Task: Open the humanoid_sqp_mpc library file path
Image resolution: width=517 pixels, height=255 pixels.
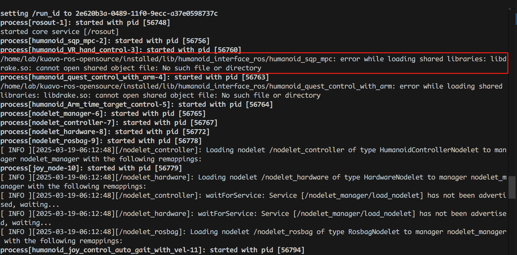Action: click(168, 59)
